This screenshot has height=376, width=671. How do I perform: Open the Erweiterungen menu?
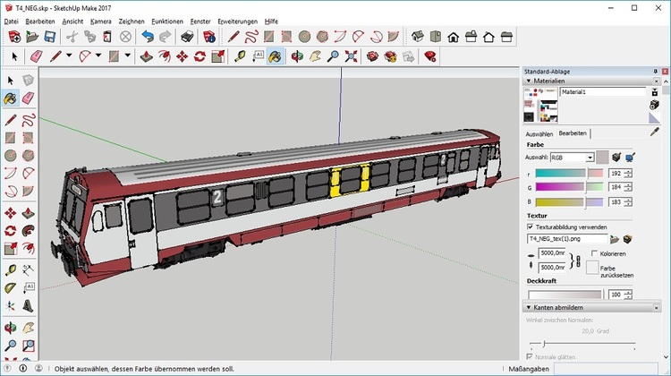pos(237,21)
